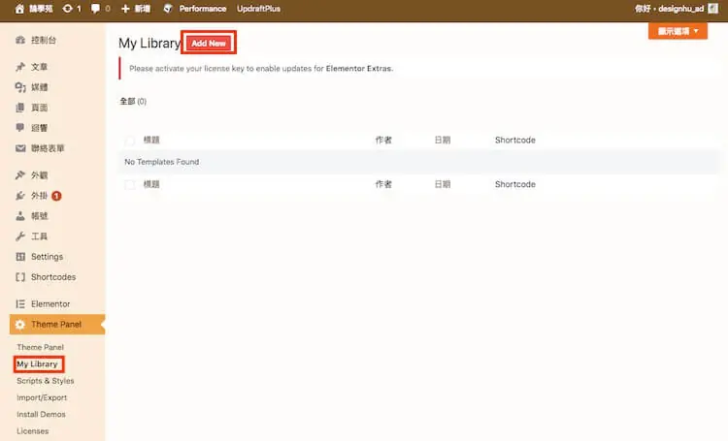Click the Comments bubble icon in the sidebar
The image size is (728, 441).
pos(20,128)
